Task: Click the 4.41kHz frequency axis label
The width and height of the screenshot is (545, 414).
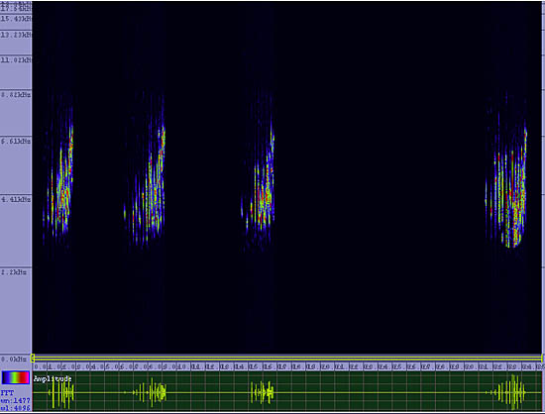Action: (16, 199)
